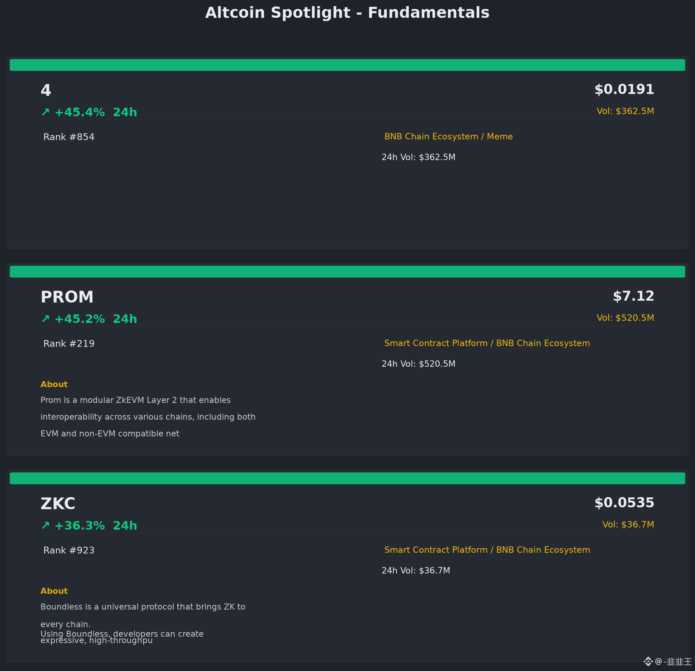
Task: Click the green up-arrow beside +45.4%
Action: [45, 112]
